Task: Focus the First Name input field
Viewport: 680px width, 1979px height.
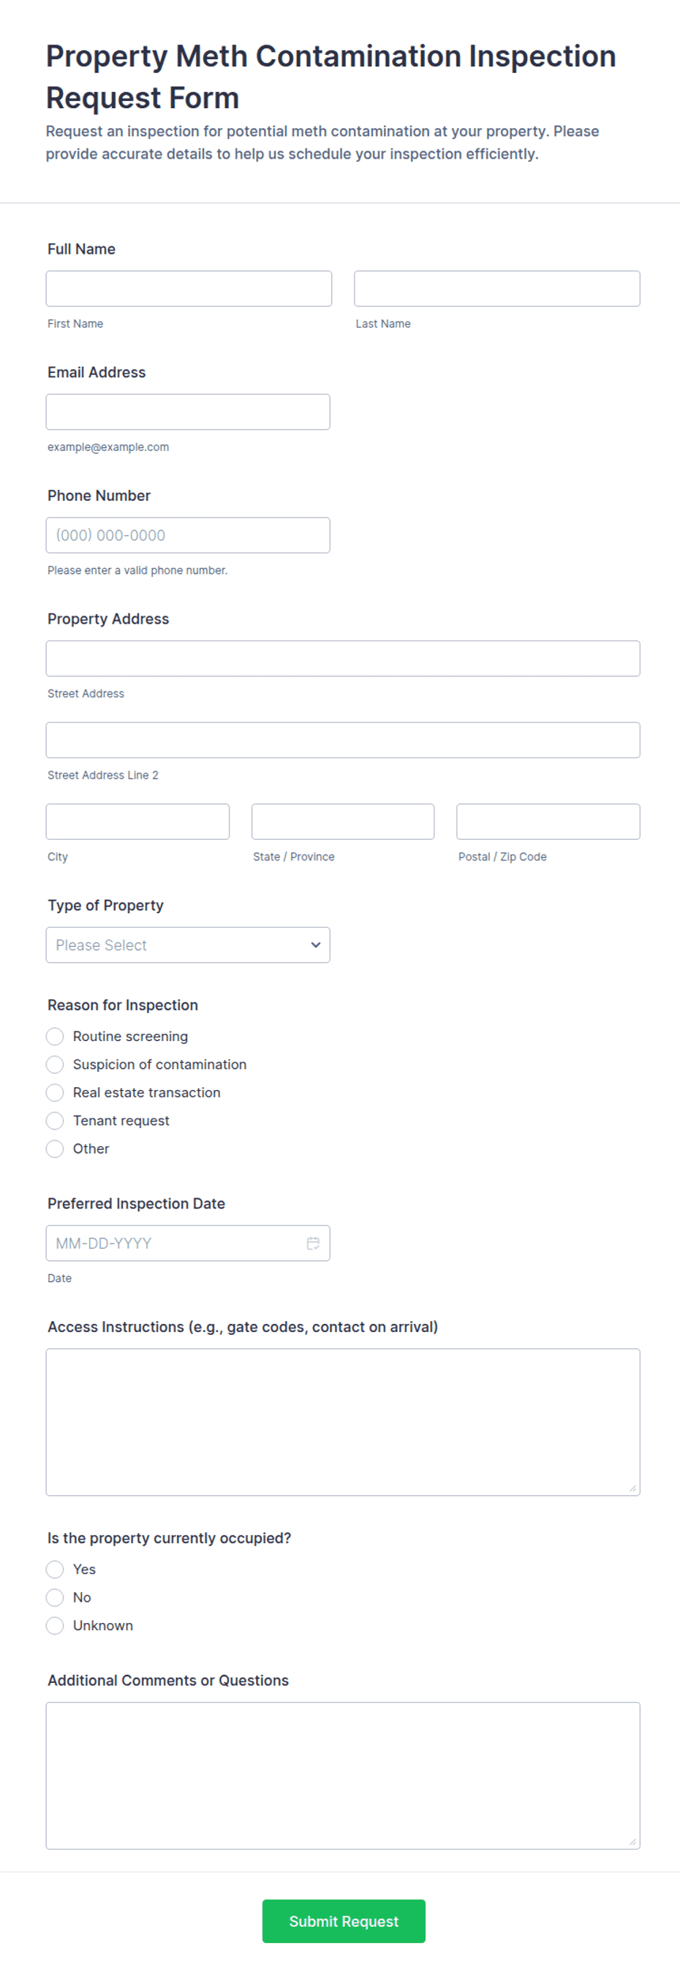Action: (x=189, y=289)
